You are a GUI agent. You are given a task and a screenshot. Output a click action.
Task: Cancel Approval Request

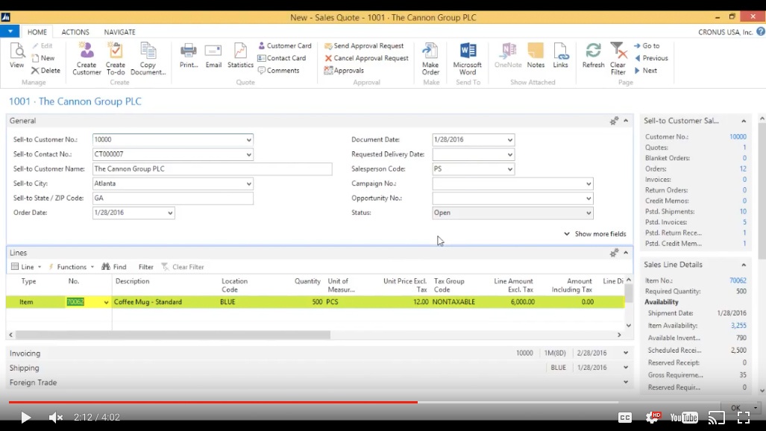(366, 57)
